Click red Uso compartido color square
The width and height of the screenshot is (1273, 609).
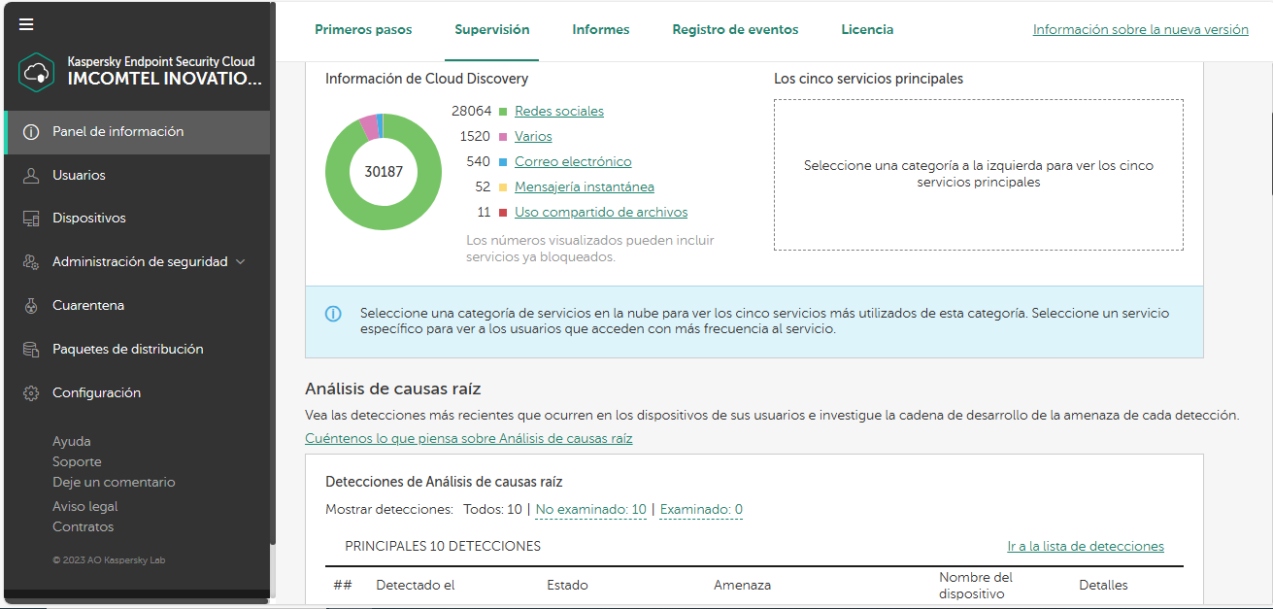503,213
